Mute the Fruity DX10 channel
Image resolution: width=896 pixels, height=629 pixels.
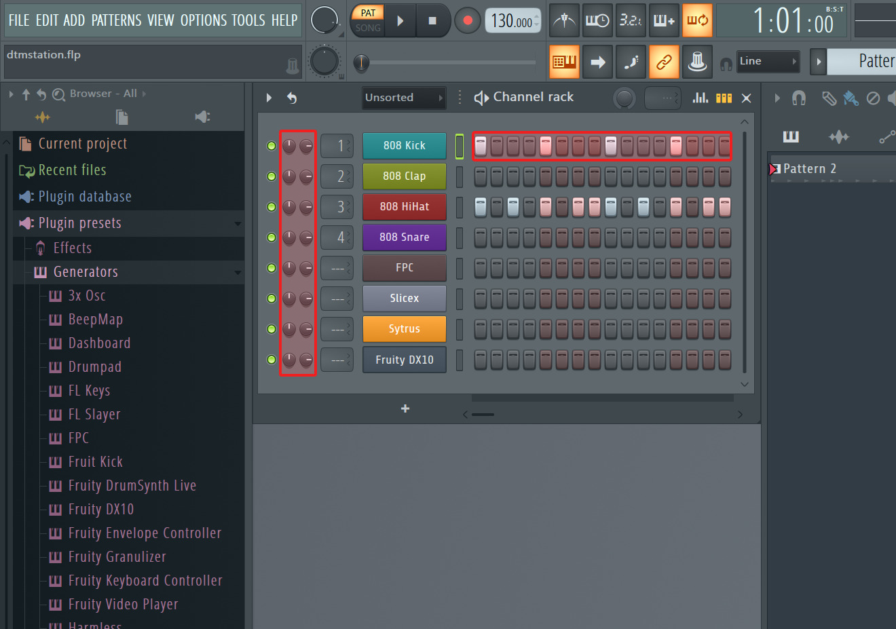point(272,360)
